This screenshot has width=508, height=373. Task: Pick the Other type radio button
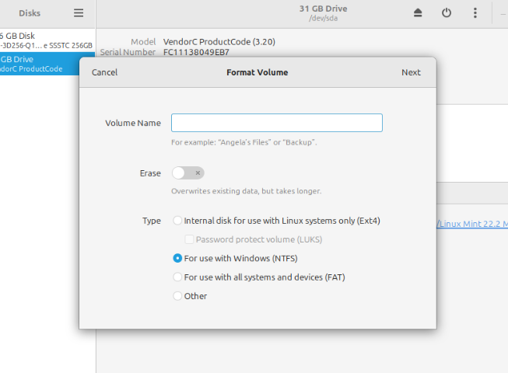tap(178, 295)
